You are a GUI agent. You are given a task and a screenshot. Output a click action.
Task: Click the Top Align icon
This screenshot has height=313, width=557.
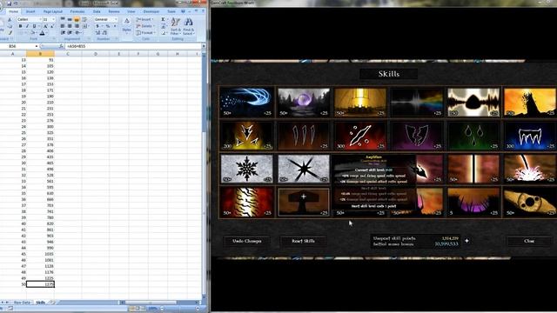63,19
